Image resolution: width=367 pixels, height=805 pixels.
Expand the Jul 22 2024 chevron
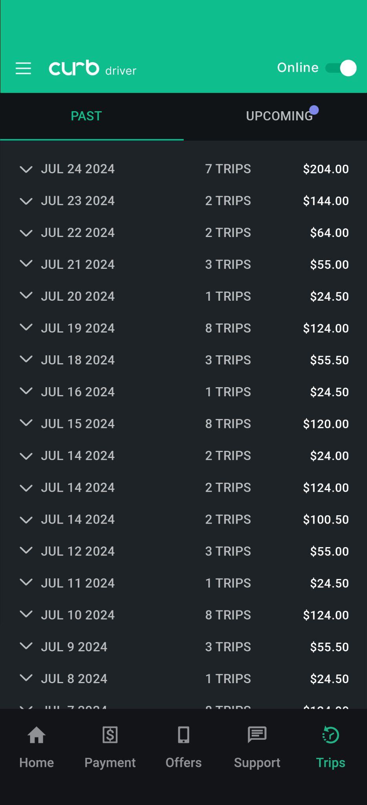coord(26,233)
